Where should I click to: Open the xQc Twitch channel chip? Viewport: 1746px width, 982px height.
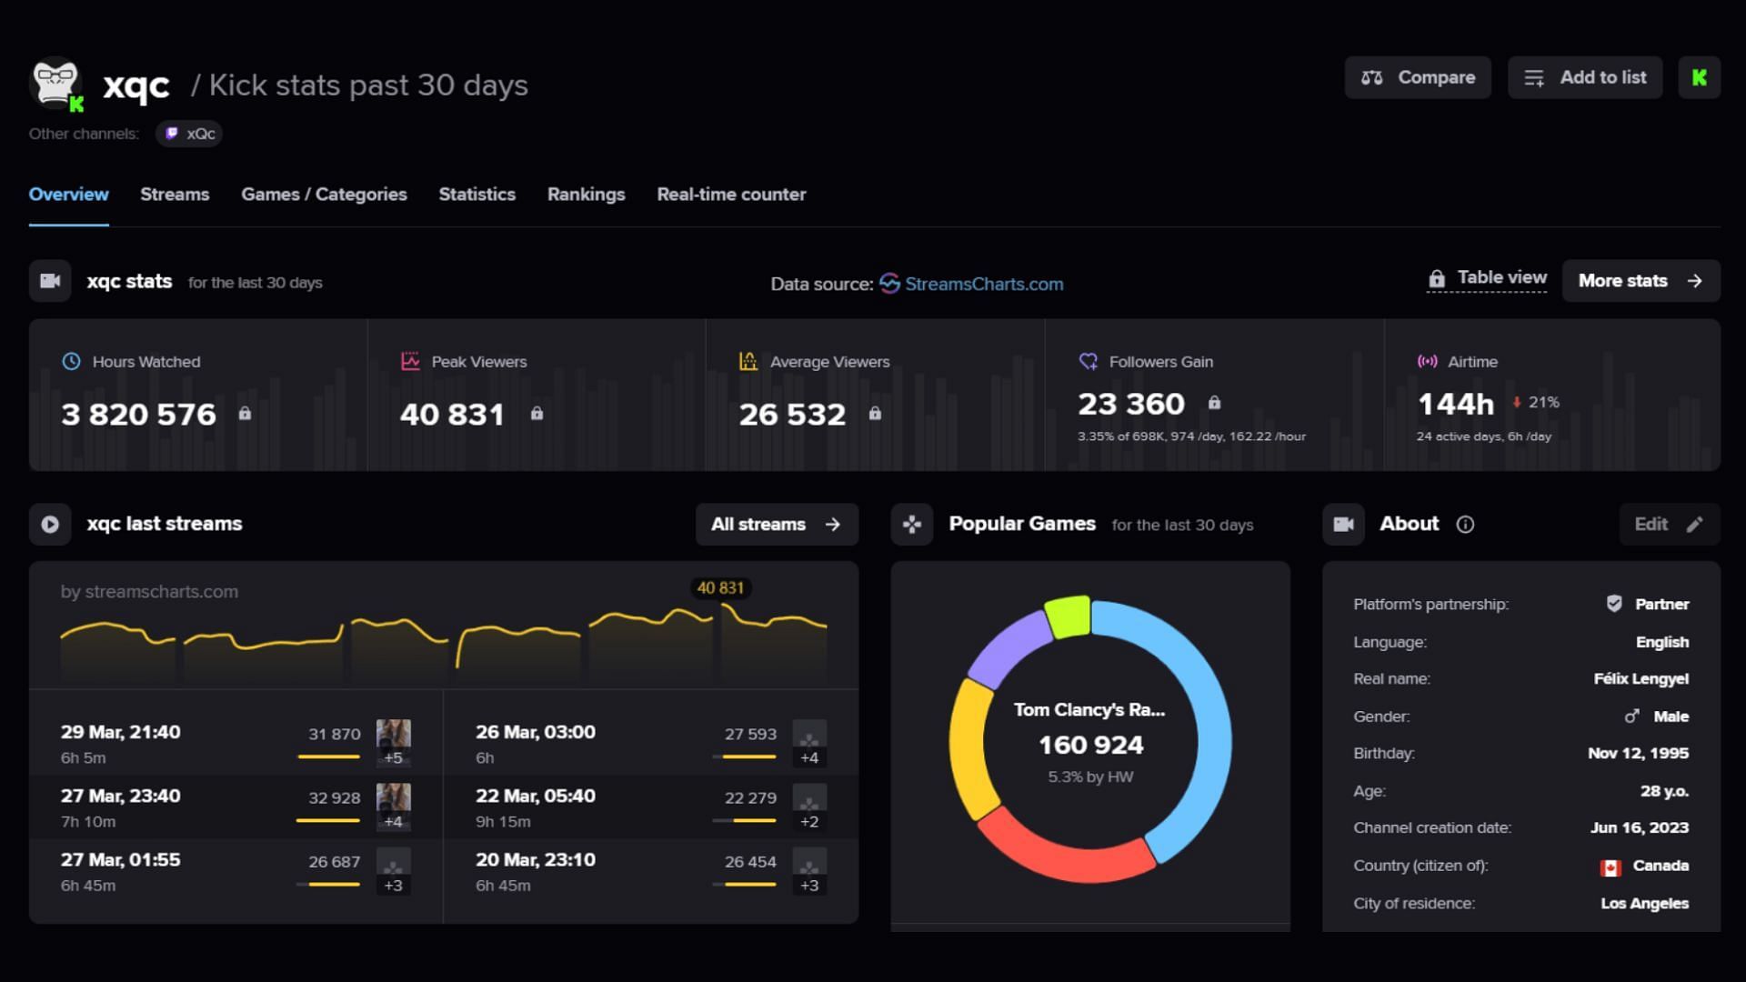pos(190,134)
